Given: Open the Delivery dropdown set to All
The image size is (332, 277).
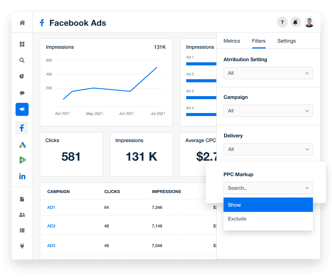Looking at the screenshot, I should (268, 149).
